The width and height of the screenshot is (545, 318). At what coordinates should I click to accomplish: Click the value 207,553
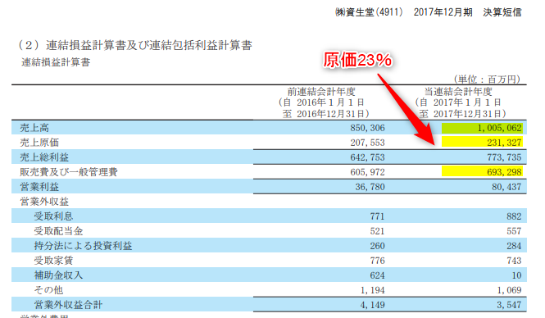coord(367,143)
